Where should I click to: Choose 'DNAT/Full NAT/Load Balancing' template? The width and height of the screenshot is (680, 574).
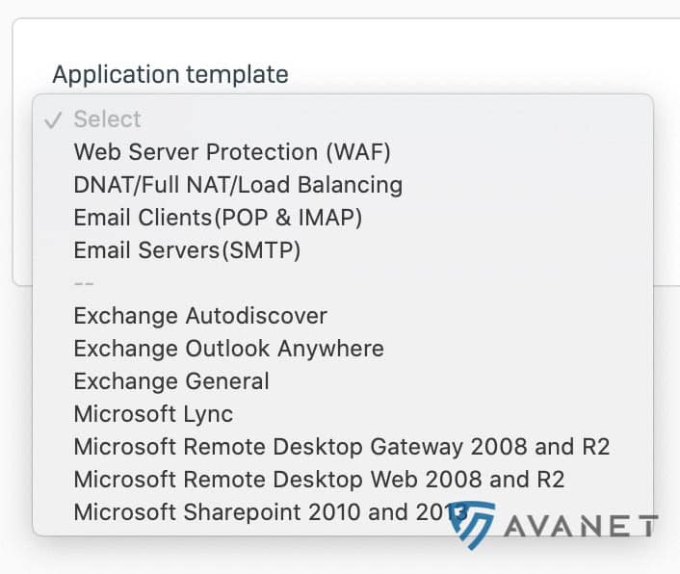pos(238,185)
